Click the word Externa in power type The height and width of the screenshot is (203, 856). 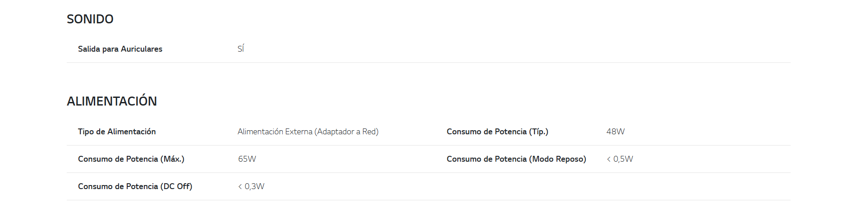coord(299,132)
